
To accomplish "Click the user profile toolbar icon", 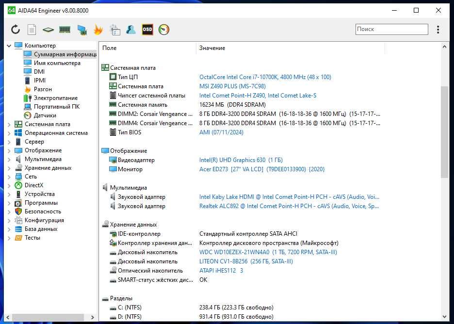I will click(x=131, y=30).
